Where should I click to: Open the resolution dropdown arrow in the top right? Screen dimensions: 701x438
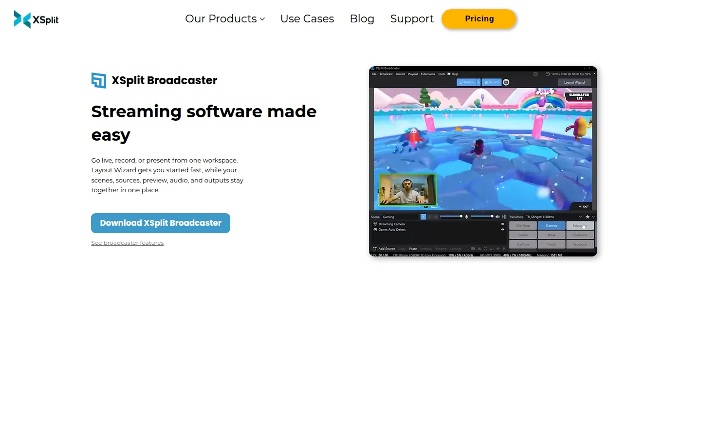coord(594,73)
